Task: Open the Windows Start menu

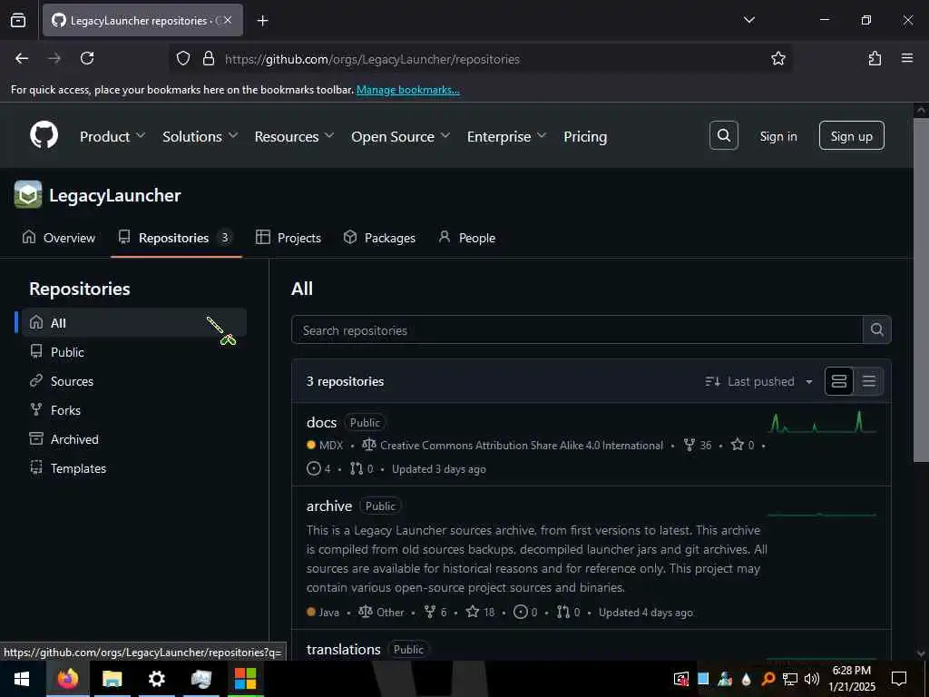Action: [22, 679]
